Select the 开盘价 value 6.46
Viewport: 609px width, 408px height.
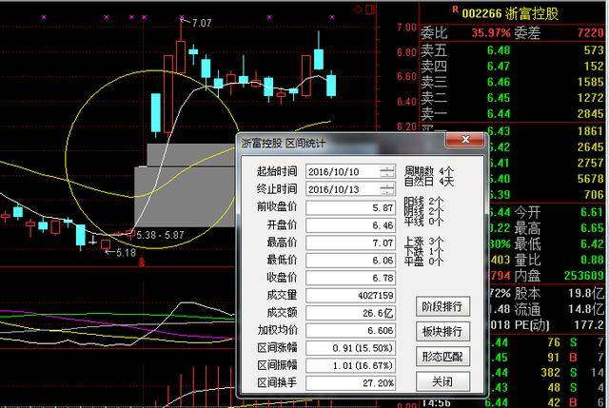350,225
